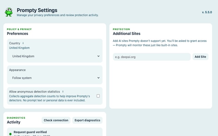Click the info icon next to Country
This screenshot has width=218, height=136.
pyautogui.click(x=23, y=43)
